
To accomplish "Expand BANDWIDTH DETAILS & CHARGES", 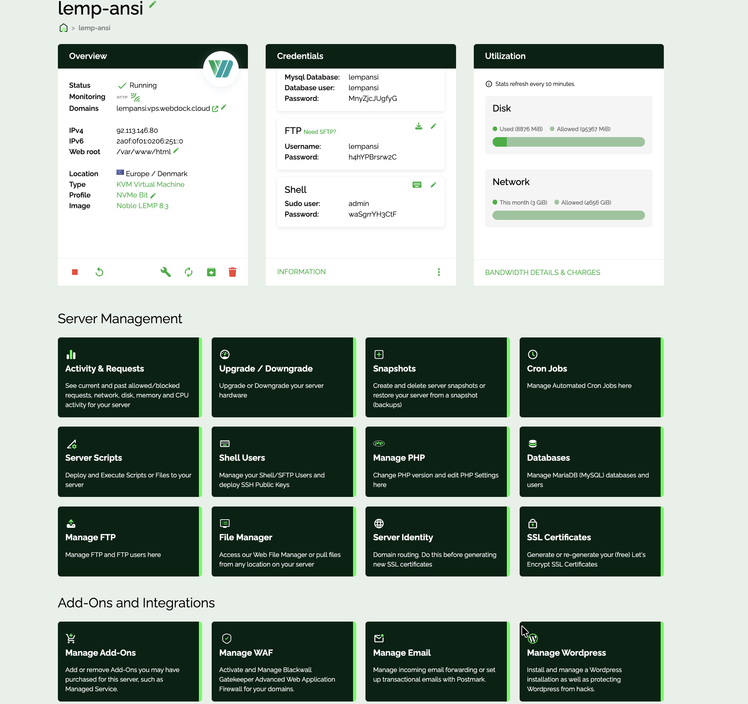I will [x=543, y=272].
